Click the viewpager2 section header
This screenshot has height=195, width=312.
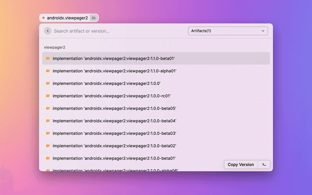pos(55,47)
